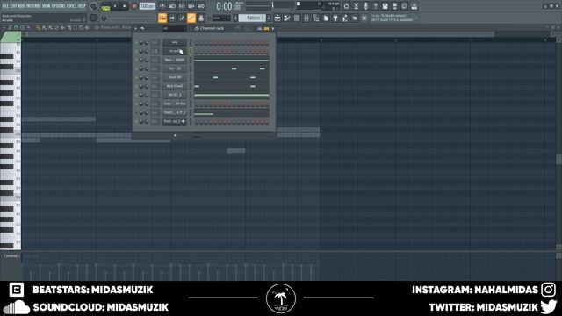Click the red Record button
This screenshot has width=562, height=316.
point(134,6)
